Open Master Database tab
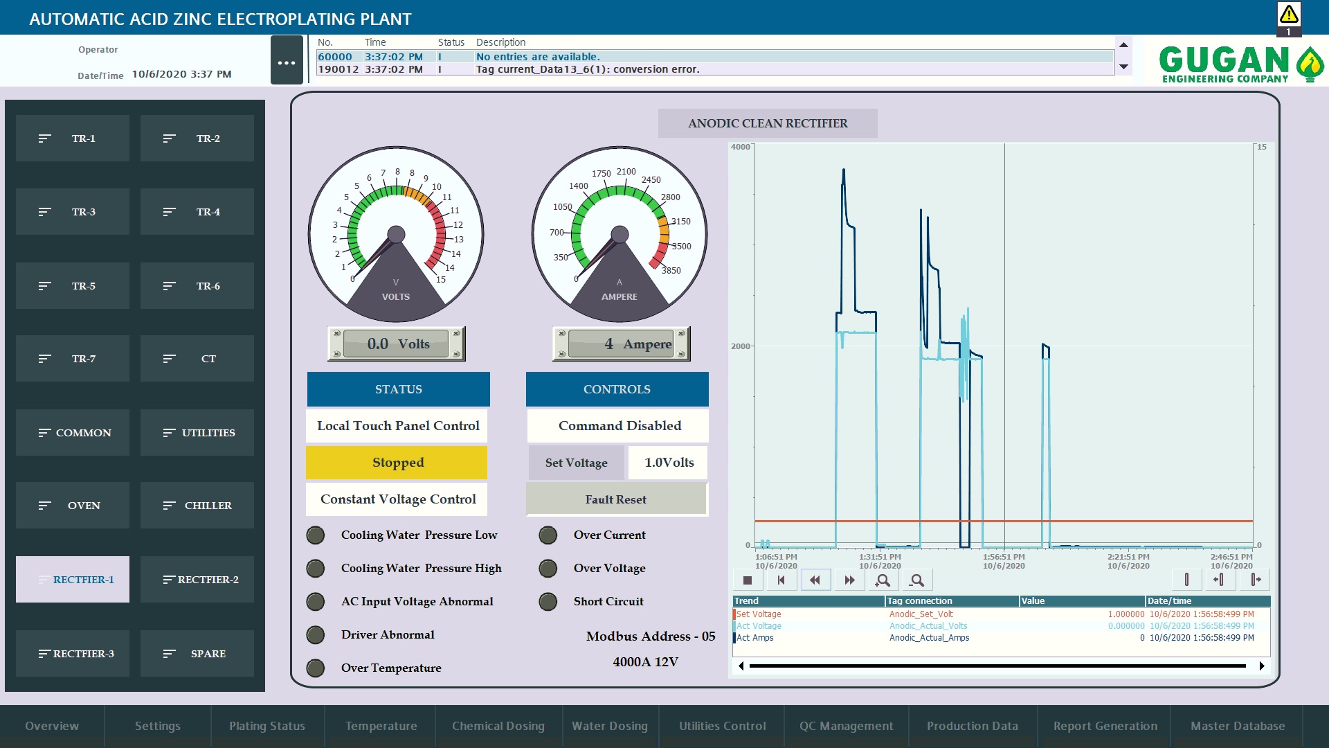Screen dimensions: 1329x748 (x=1238, y=726)
